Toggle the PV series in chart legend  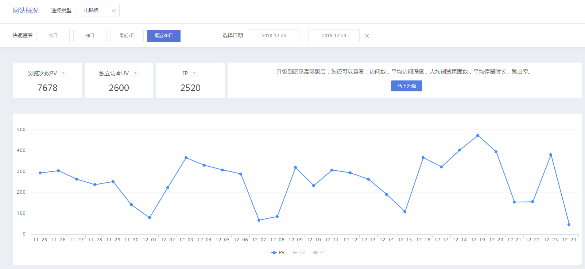click(x=278, y=253)
